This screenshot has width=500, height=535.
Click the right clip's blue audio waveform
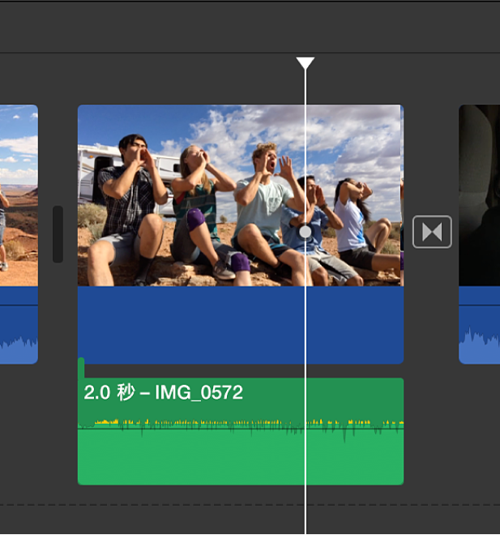(x=479, y=345)
